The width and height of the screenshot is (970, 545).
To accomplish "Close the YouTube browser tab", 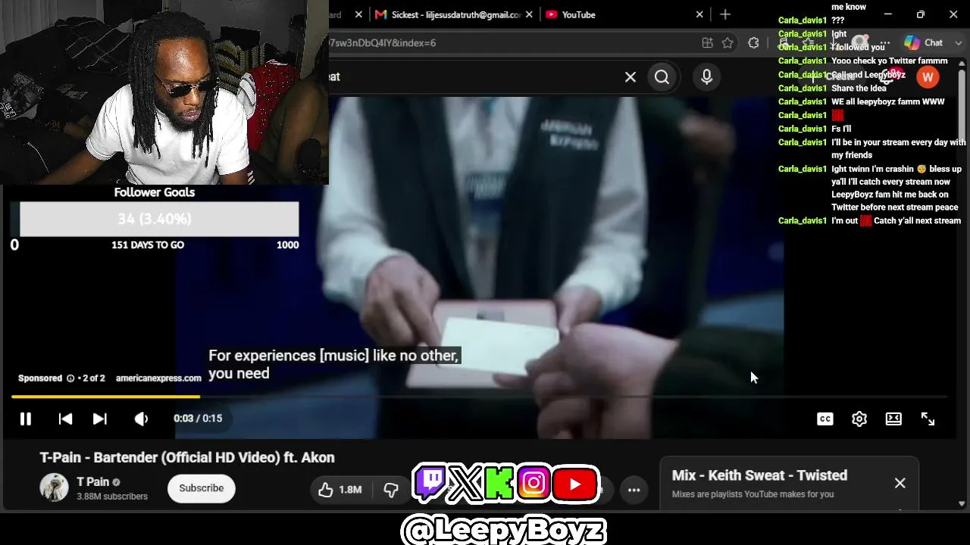I will pyautogui.click(x=699, y=14).
